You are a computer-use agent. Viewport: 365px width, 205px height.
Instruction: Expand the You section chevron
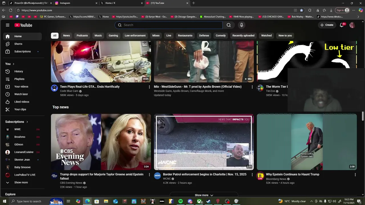pyautogui.click(x=13, y=64)
